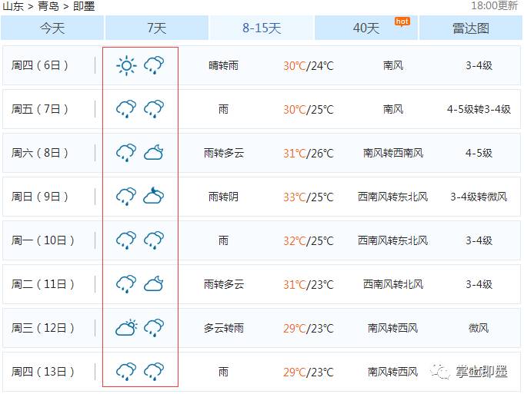The width and height of the screenshot is (524, 394).
Task: Click the first rain icon for 周四 13日
Action: (x=126, y=372)
